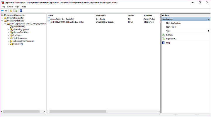Click the Refresh action label
211x117 pixels.
click(x=169, y=35)
